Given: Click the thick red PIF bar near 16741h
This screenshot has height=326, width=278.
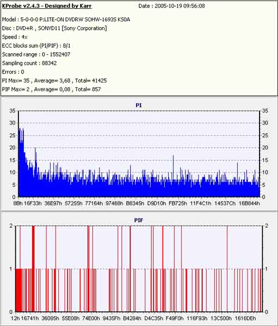Looking at the screenshot, I should pos(33,268).
